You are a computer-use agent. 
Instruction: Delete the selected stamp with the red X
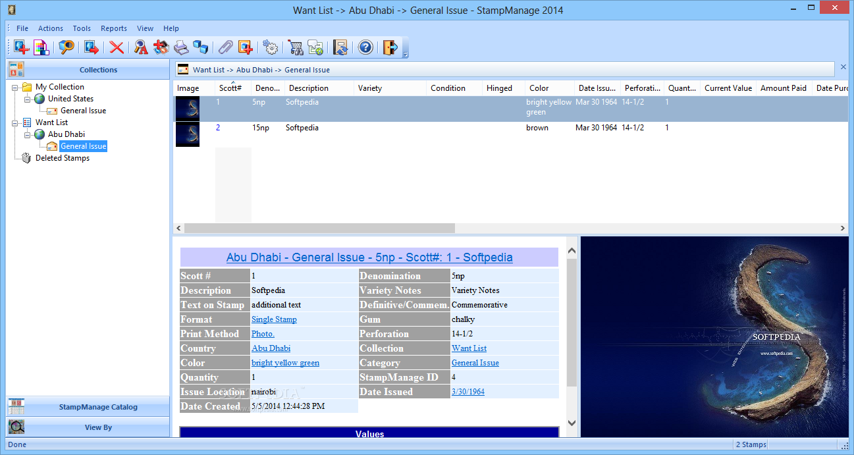click(117, 47)
